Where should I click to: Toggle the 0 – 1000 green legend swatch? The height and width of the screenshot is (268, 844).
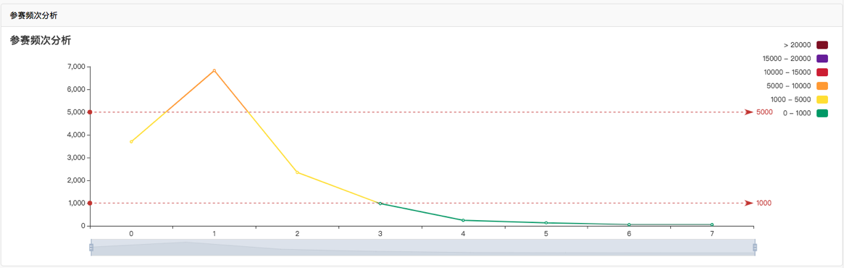[x=822, y=113]
